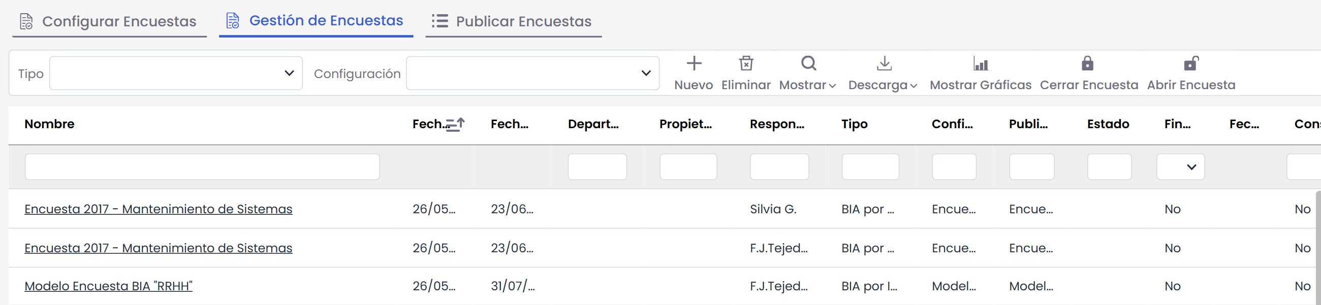Image resolution: width=1321 pixels, height=305 pixels.
Task: Select the Gestión de Encuestas tab
Action: pyautogui.click(x=316, y=21)
